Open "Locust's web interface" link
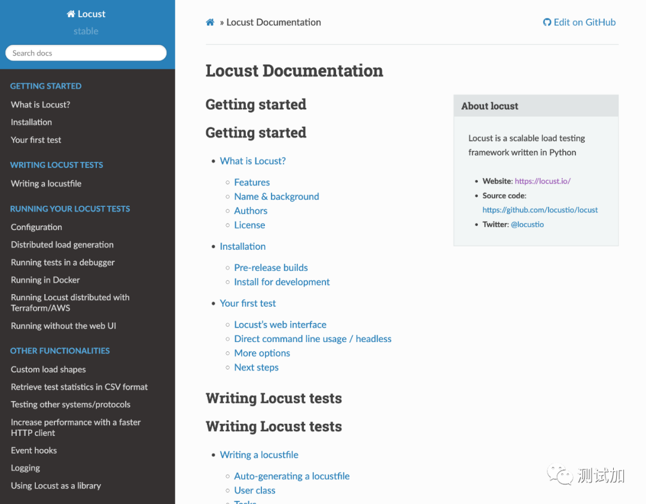This screenshot has width=646, height=504. point(280,325)
